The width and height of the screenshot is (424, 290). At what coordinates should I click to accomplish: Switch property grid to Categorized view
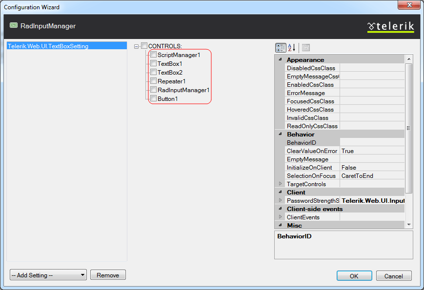(x=281, y=48)
